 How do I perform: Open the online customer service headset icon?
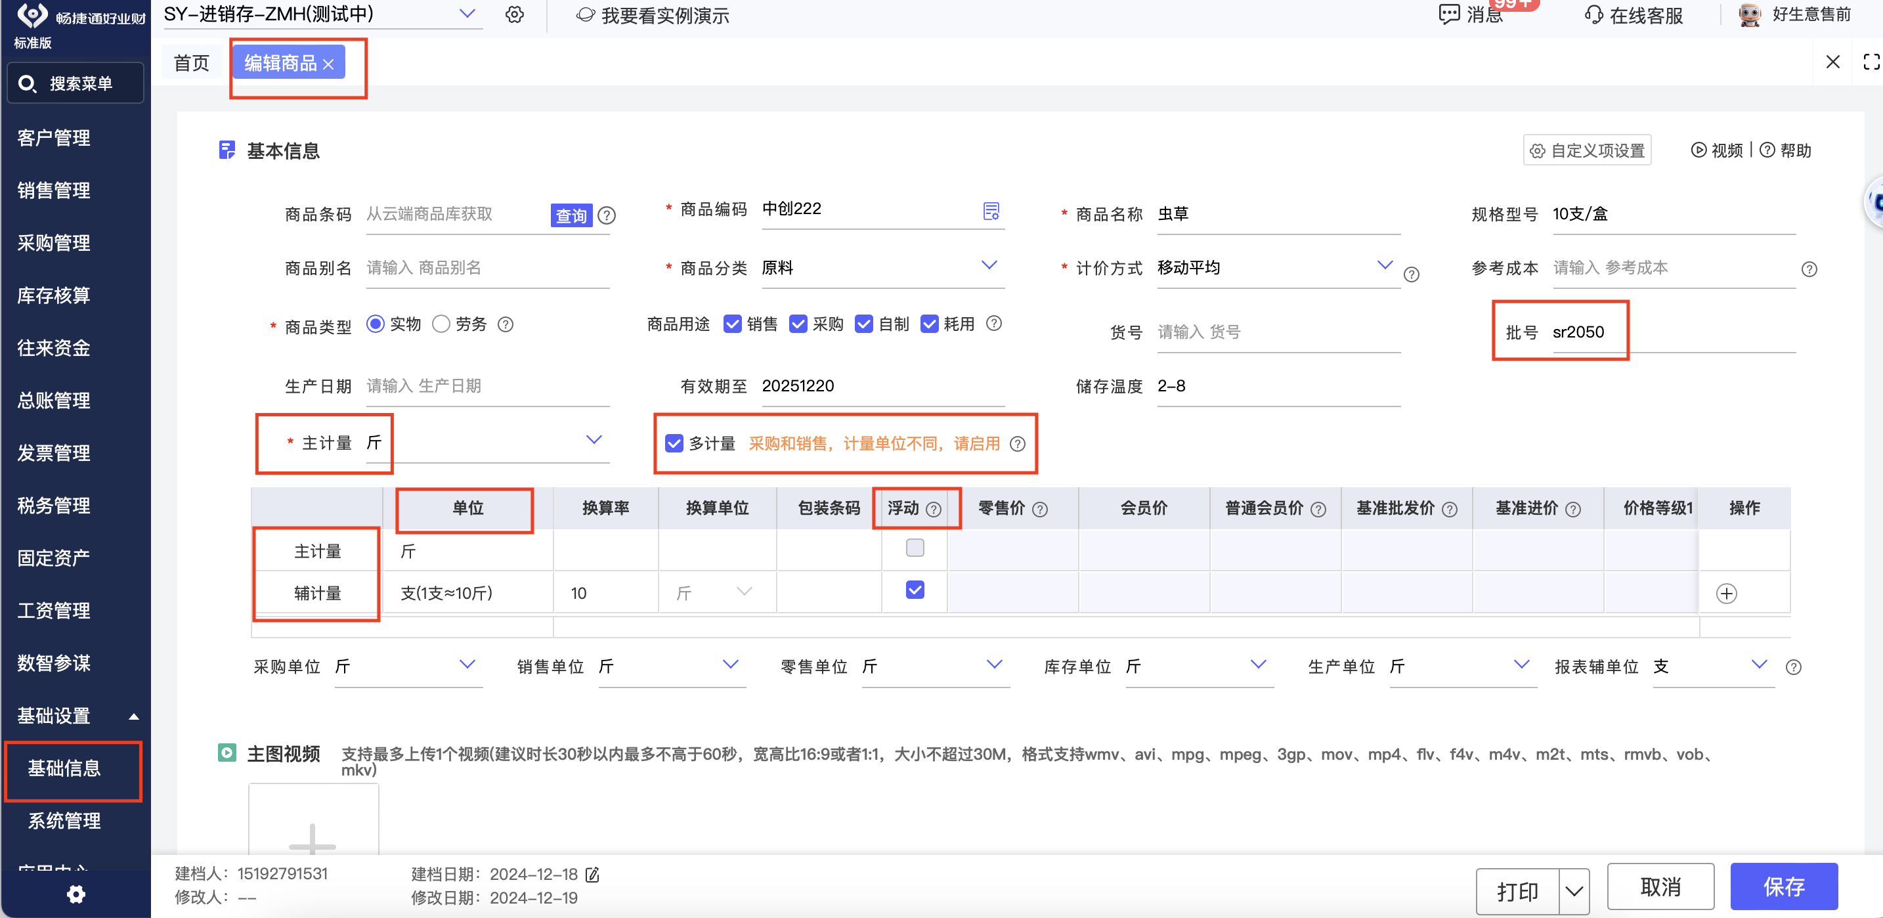click(1593, 14)
